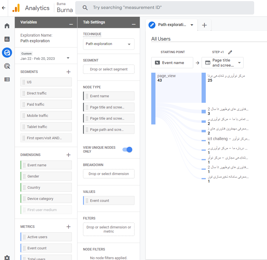
Task: Open the Configure table icon in sidebar
Action: (7, 79)
